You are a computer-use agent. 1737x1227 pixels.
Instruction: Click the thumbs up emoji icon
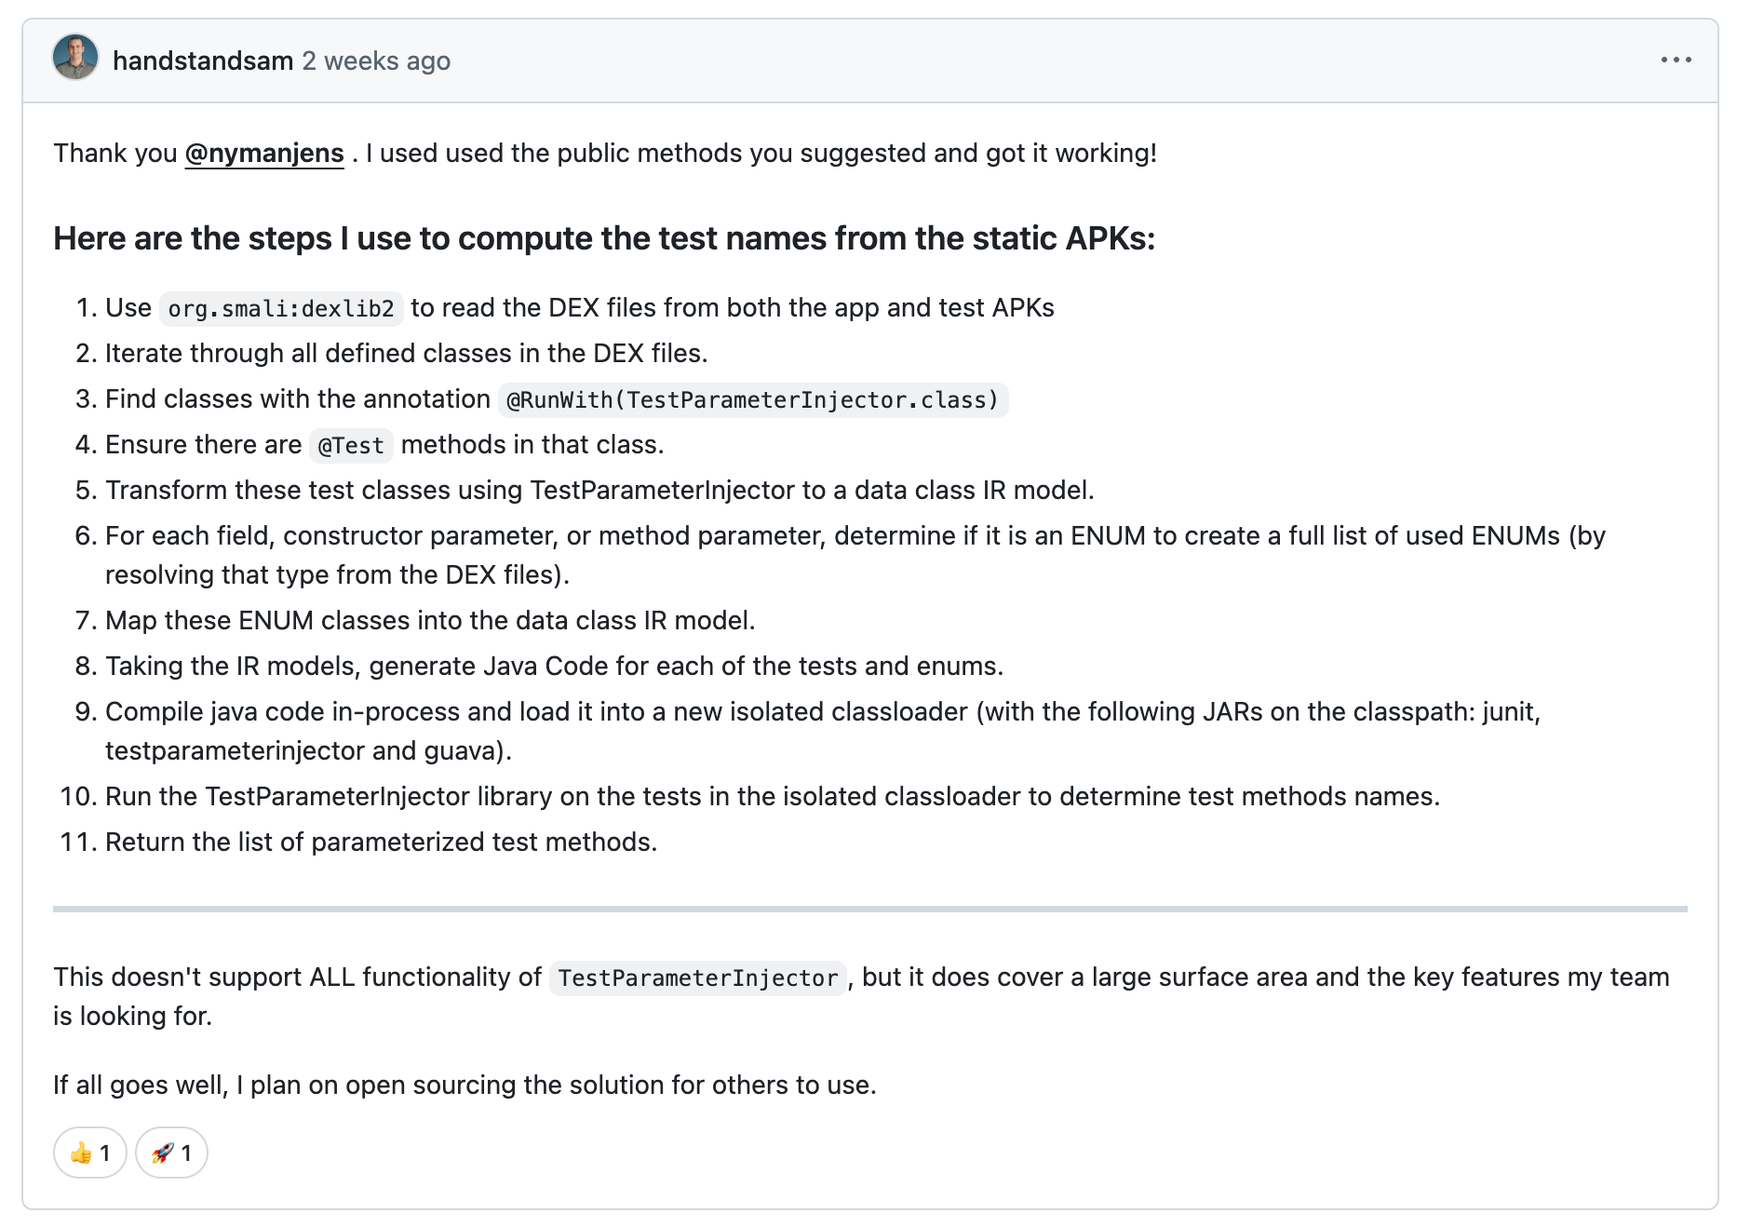(x=81, y=1153)
